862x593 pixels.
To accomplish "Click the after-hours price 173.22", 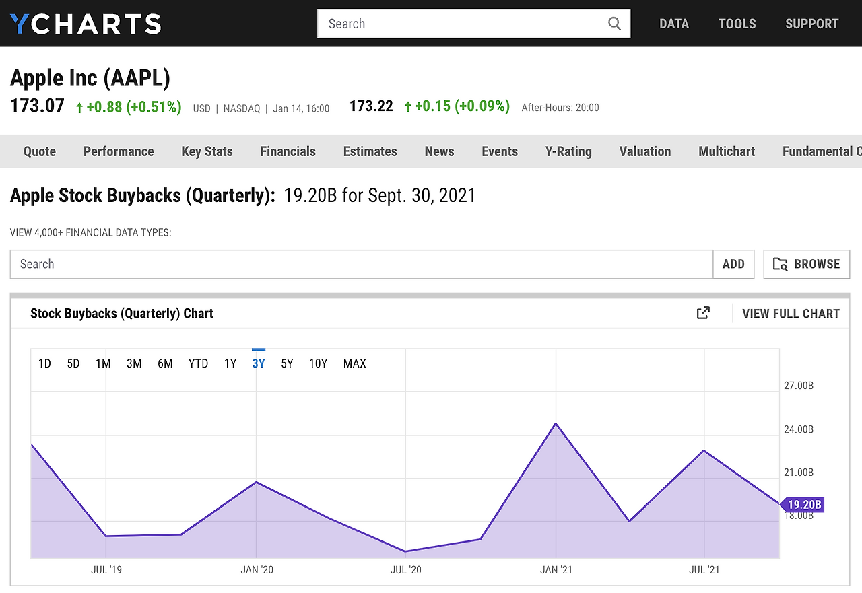I will pyautogui.click(x=371, y=106).
